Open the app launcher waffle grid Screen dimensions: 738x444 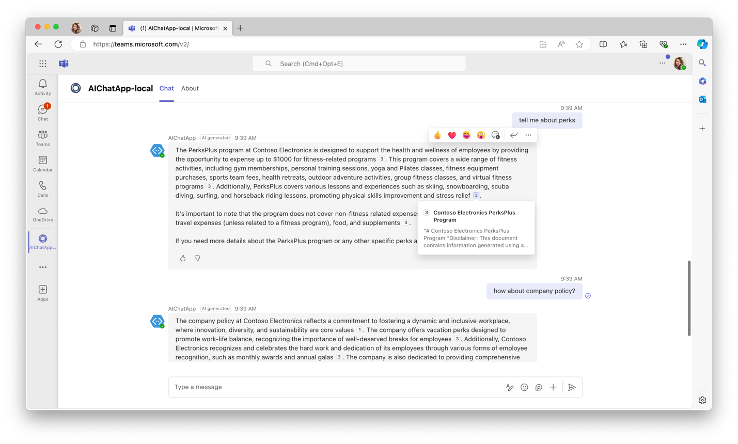coord(43,64)
